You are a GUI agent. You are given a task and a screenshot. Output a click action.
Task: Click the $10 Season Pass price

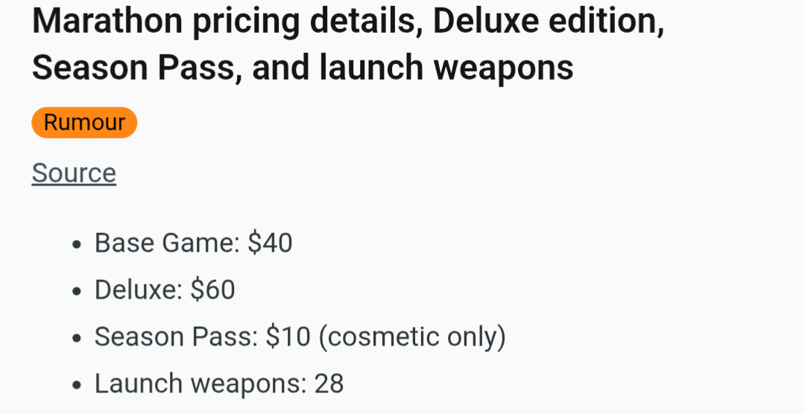click(x=288, y=337)
